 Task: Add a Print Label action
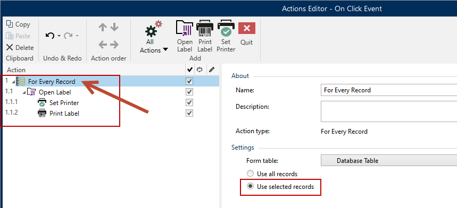coord(205,36)
